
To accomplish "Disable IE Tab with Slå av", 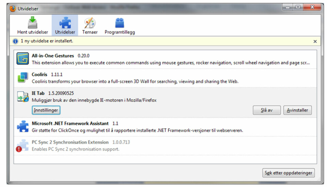I will 267,110.
